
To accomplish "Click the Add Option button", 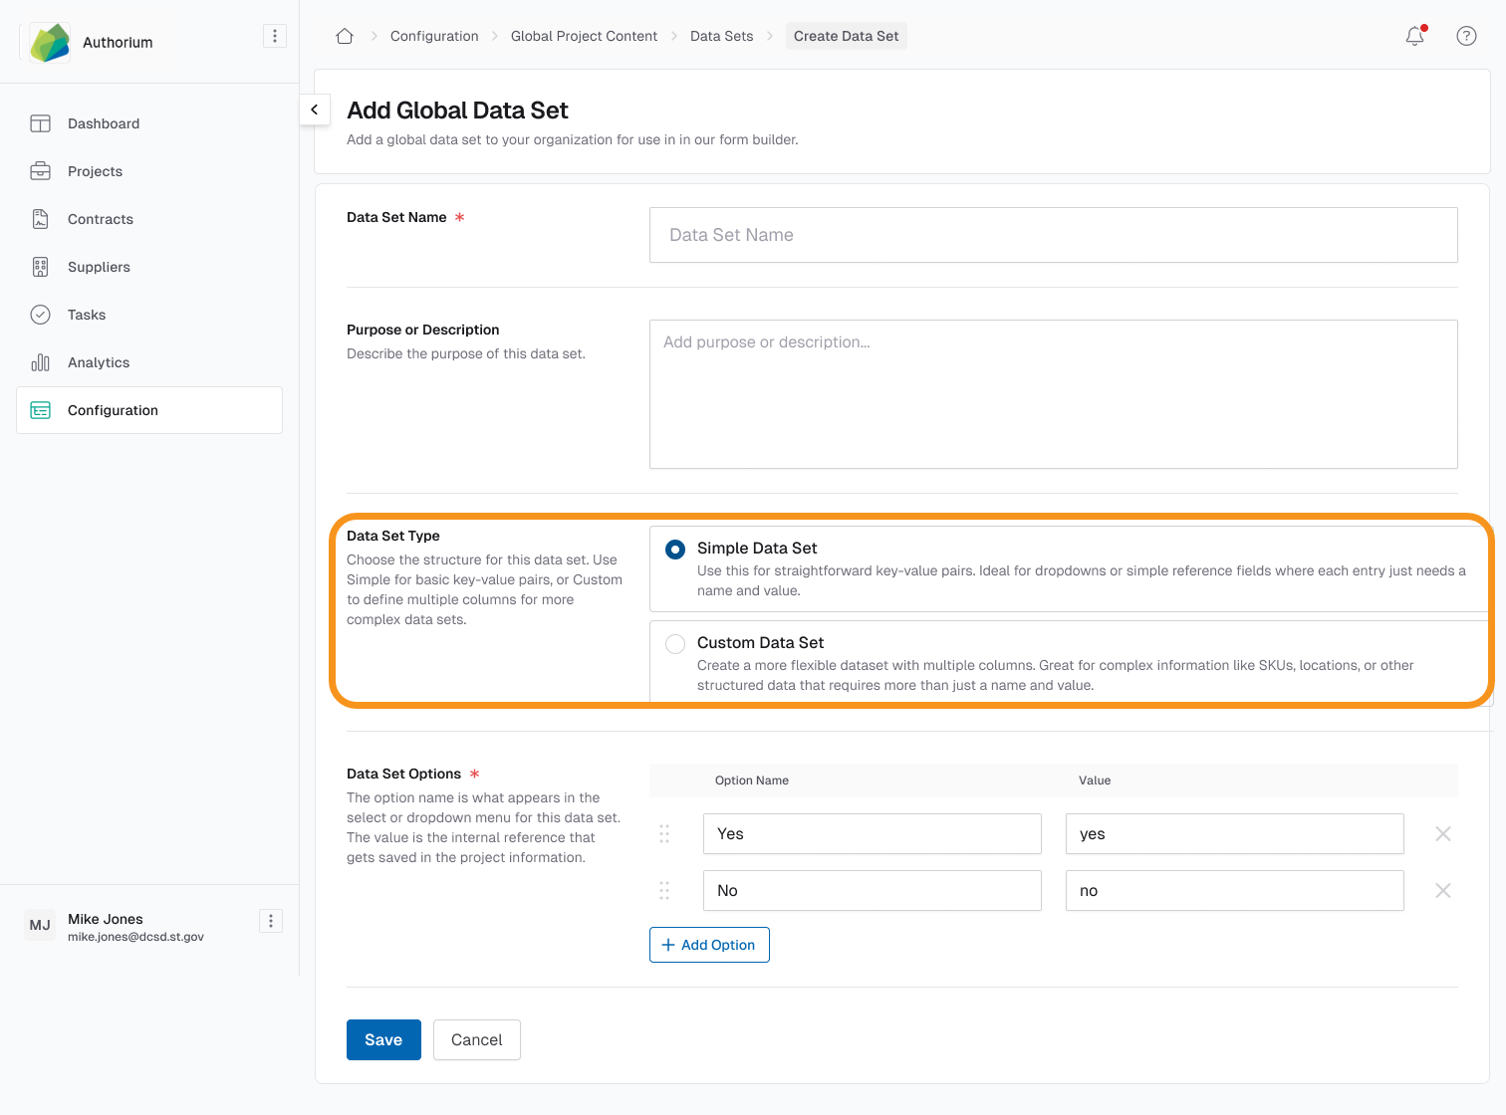I will click(x=709, y=944).
